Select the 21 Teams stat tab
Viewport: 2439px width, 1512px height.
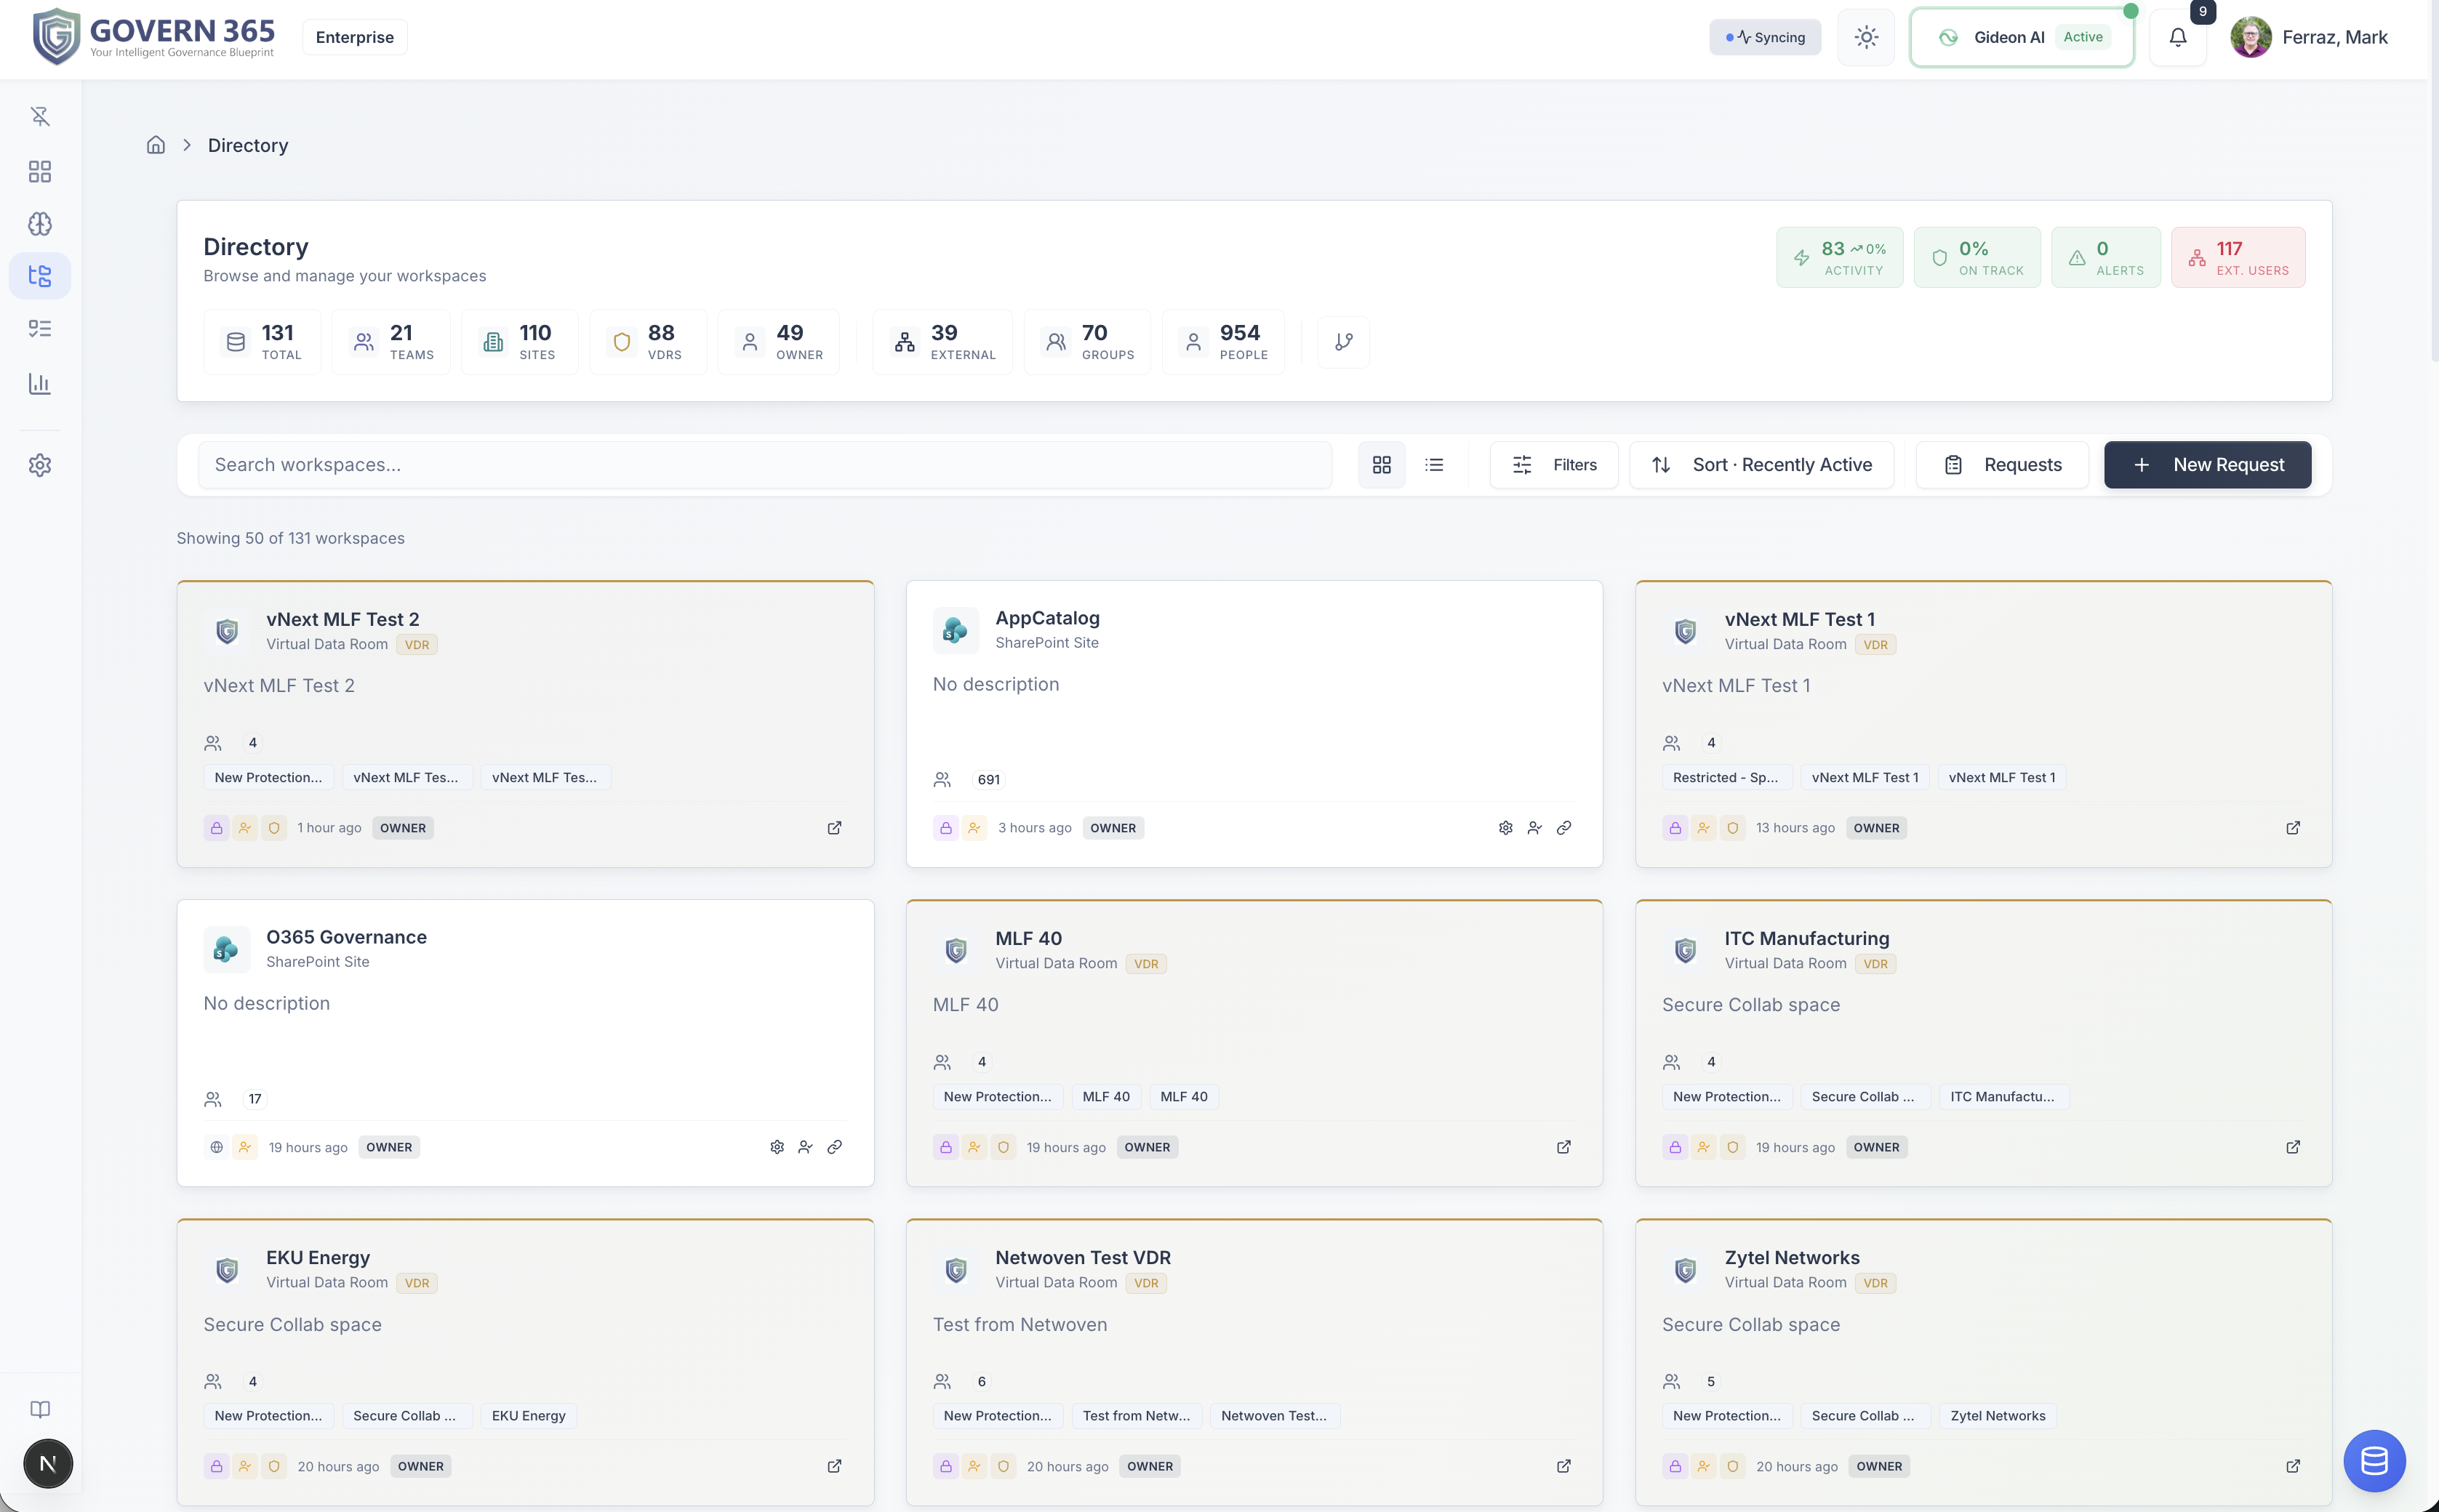[391, 342]
